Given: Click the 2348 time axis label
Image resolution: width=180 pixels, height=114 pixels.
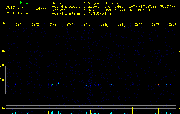Looking at the screenshot, I should coord(139,25).
